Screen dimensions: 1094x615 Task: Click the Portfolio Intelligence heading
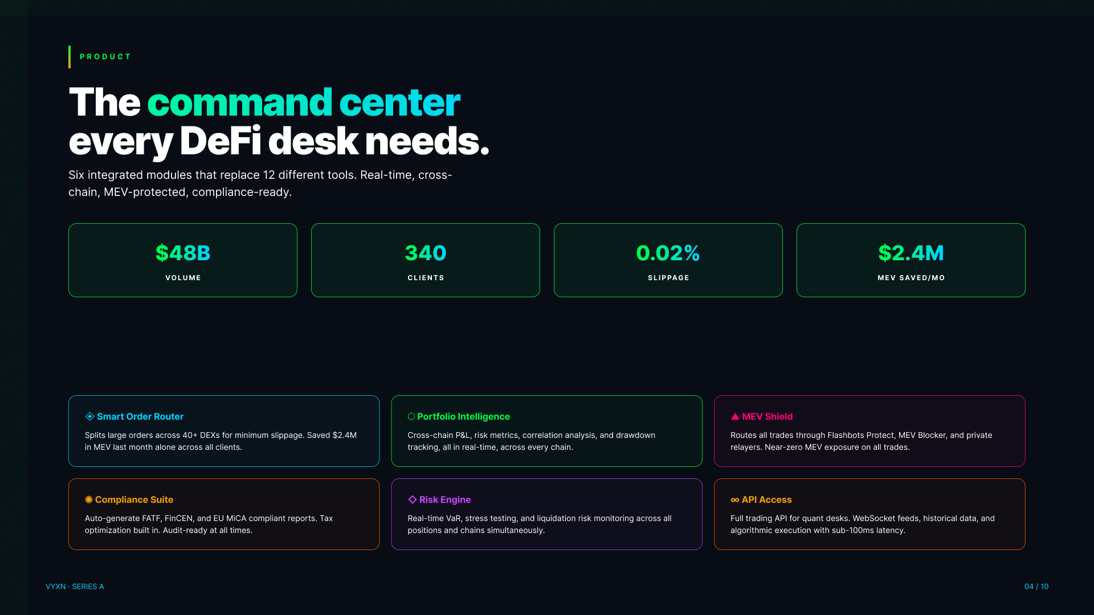pos(463,416)
